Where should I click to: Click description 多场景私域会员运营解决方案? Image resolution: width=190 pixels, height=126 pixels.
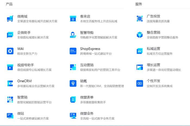coord(36,86)
